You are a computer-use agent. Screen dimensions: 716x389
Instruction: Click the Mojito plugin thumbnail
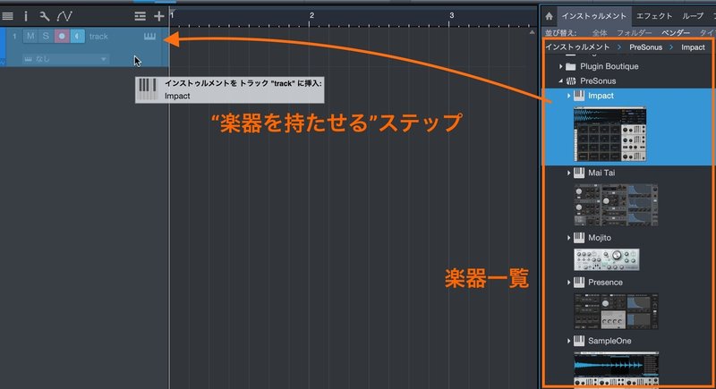click(607, 259)
